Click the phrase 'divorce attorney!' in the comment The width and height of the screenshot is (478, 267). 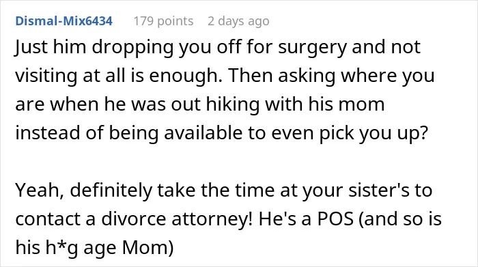click(177, 219)
